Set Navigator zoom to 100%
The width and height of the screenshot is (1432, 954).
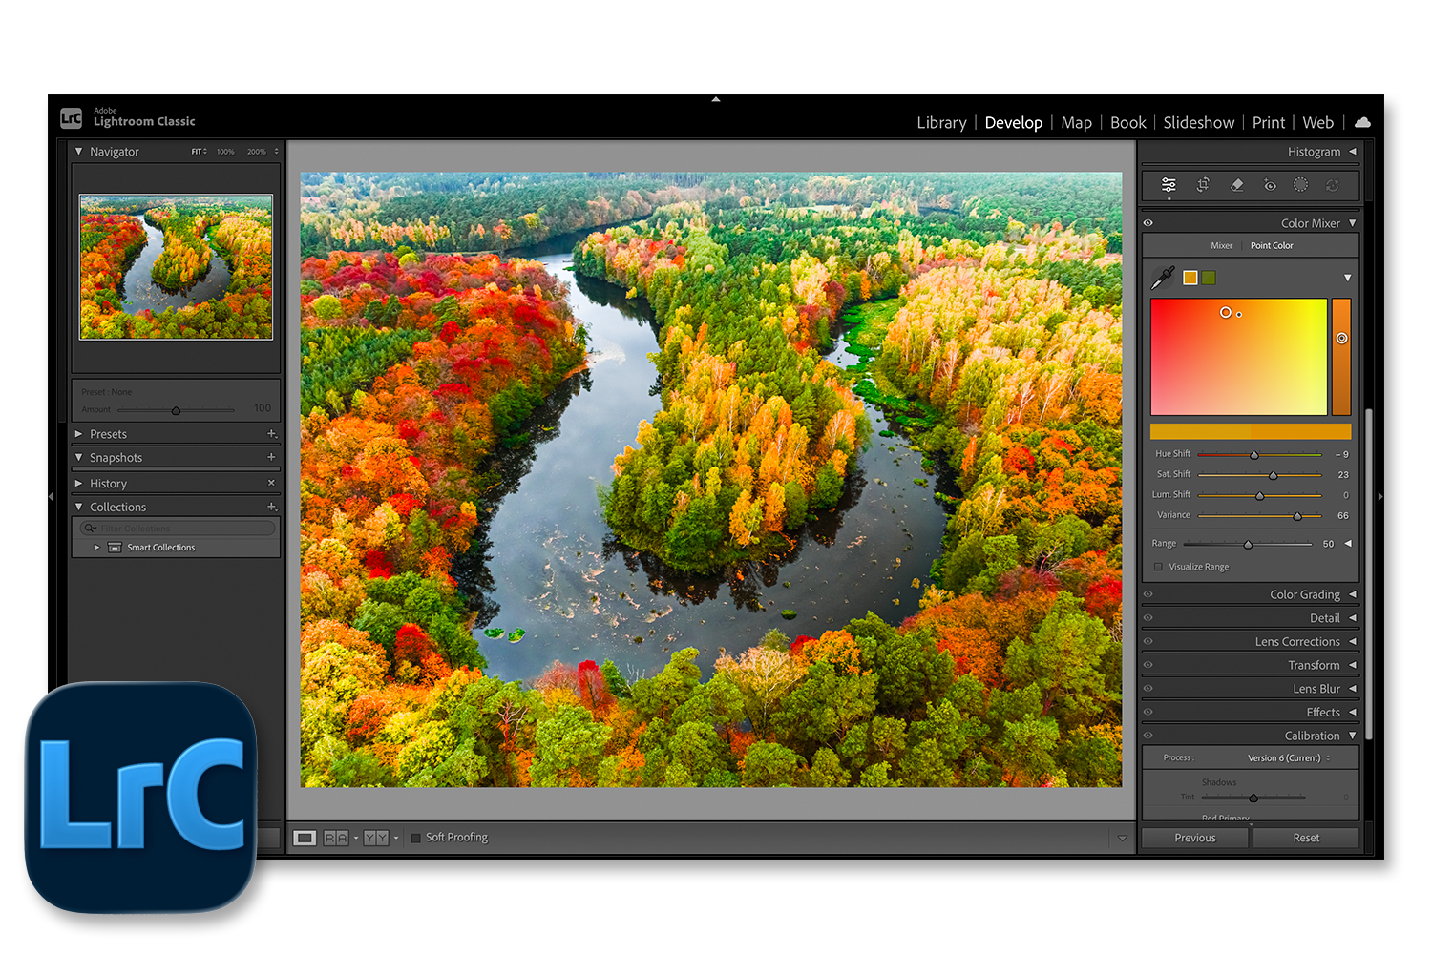[x=225, y=152]
